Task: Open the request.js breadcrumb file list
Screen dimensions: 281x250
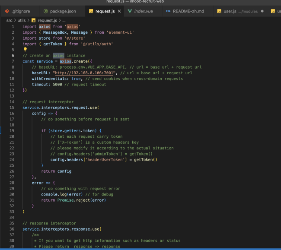Action: [47, 20]
